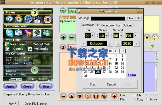
Task: Click the yellow A-Z sort button
Action: point(155,38)
